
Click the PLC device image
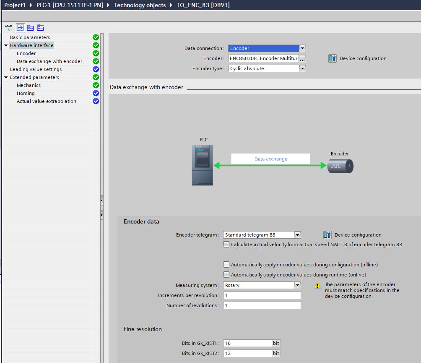tap(202, 165)
